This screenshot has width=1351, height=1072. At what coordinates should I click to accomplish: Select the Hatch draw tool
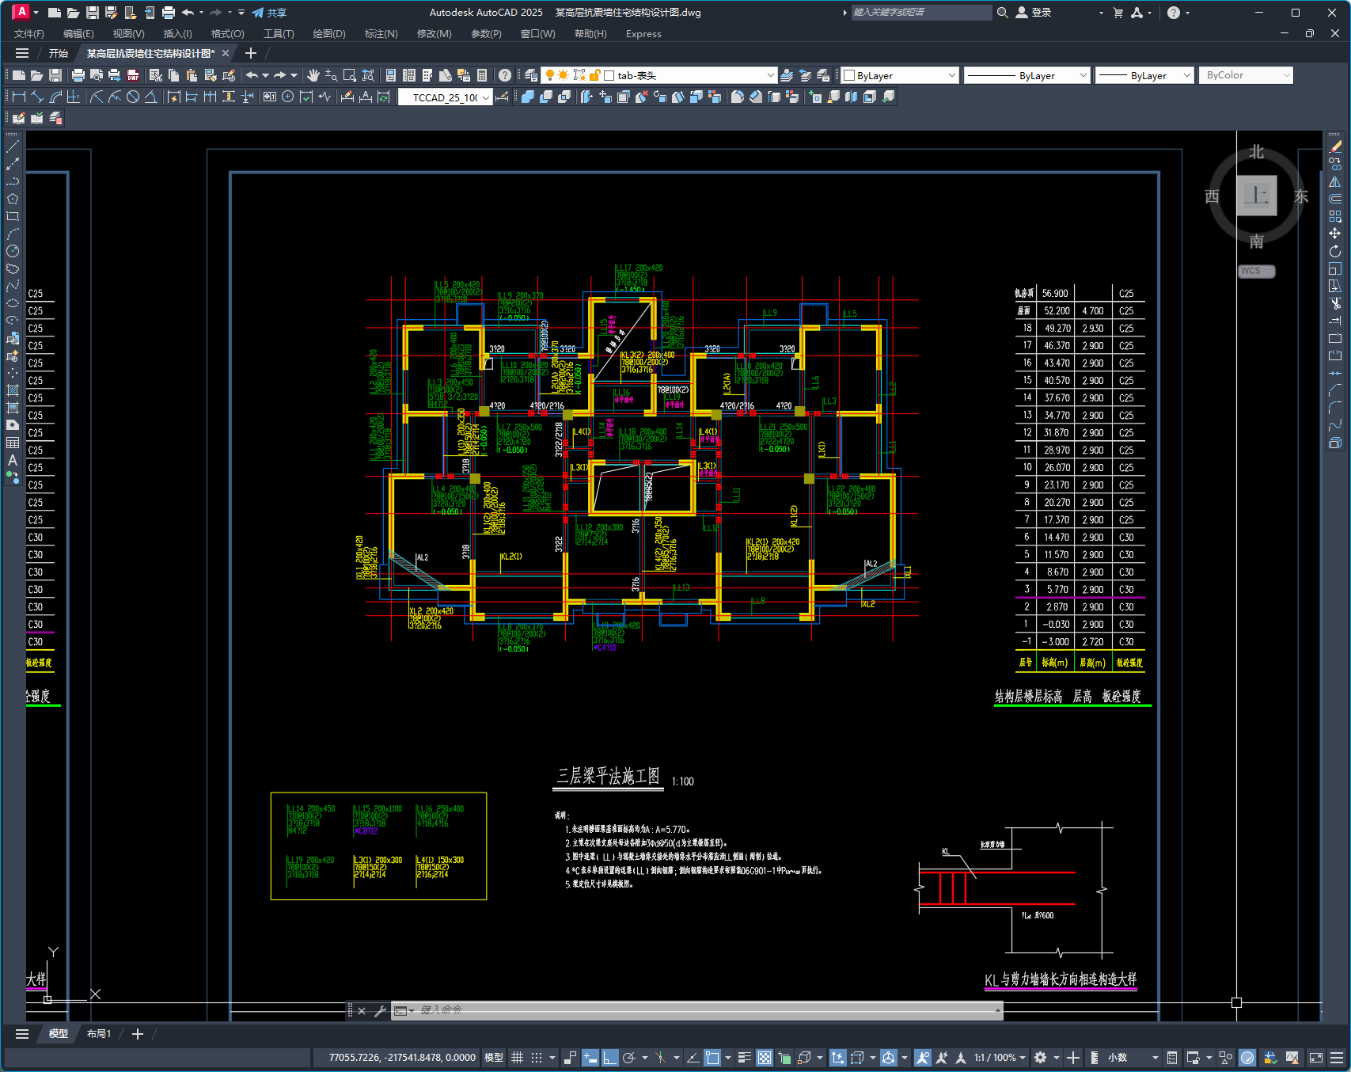click(x=13, y=390)
